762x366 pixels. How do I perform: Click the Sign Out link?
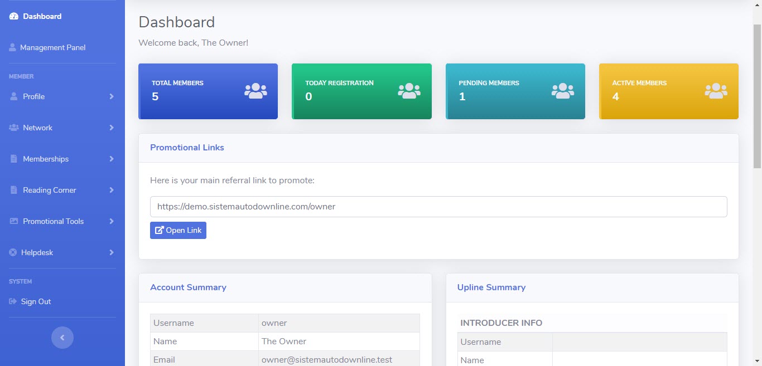pyautogui.click(x=36, y=301)
